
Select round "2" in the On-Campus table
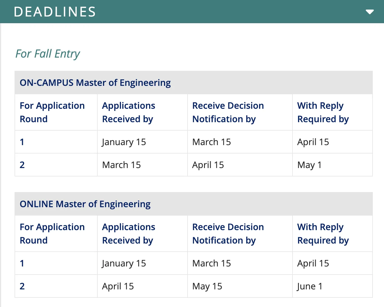tap(22, 165)
